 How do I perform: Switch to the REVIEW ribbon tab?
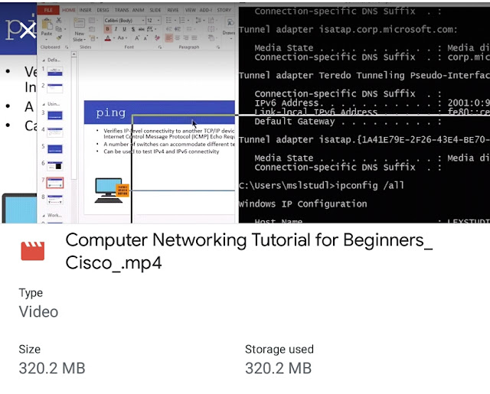pyautogui.click(x=173, y=10)
